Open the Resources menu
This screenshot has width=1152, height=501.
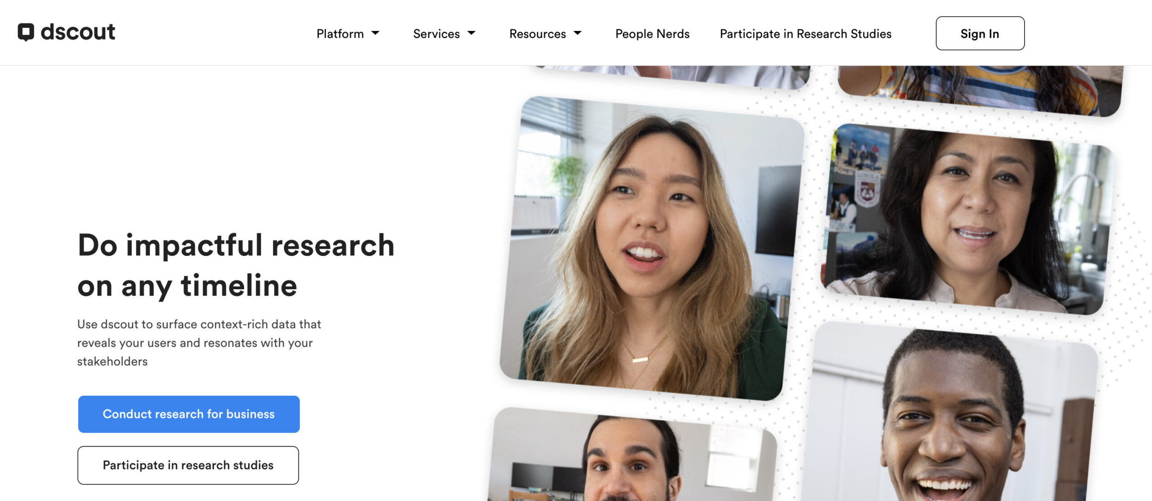[537, 34]
